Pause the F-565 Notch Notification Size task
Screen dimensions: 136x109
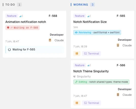77,53
